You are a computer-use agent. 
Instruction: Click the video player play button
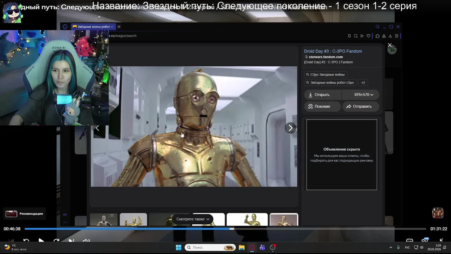pos(41,241)
